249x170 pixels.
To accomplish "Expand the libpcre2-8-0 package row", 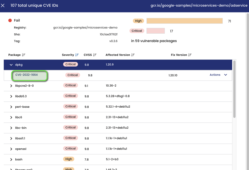I will tap(11, 86).
